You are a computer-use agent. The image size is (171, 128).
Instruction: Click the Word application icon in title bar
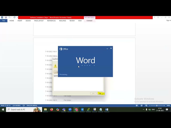pyautogui.click(x=2, y=17)
